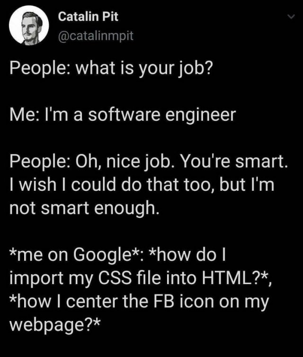The image size is (303, 357).
Task: Select the line 'not smart enough.'
Action: coord(84,208)
